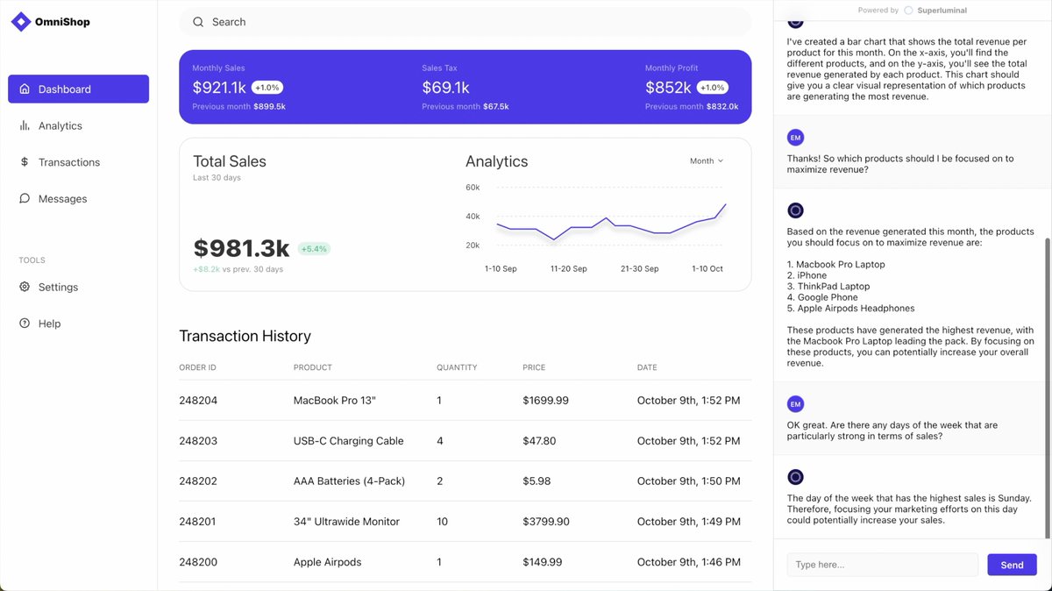Image resolution: width=1052 pixels, height=591 pixels.
Task: Open the Month dropdown in Analytics
Action: click(707, 161)
